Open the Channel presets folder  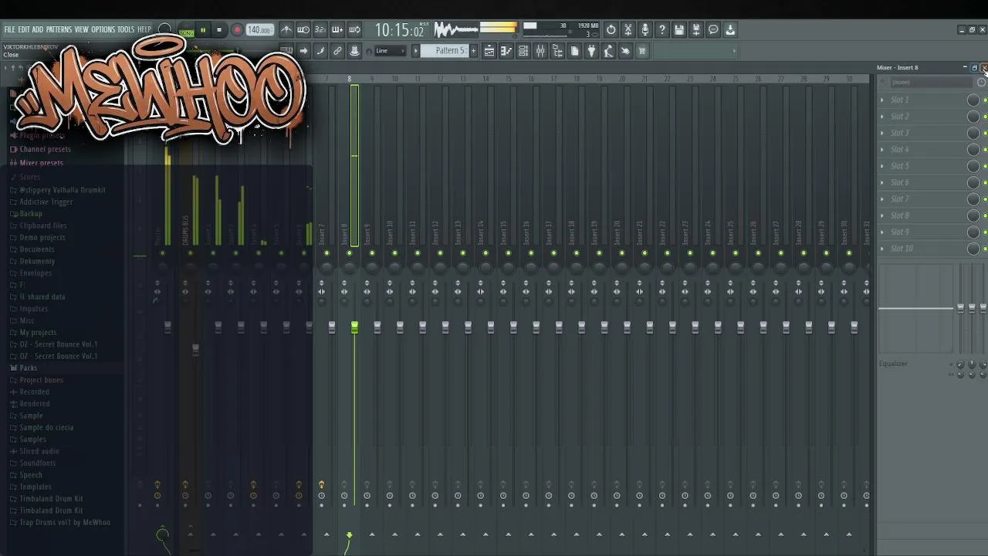[45, 149]
